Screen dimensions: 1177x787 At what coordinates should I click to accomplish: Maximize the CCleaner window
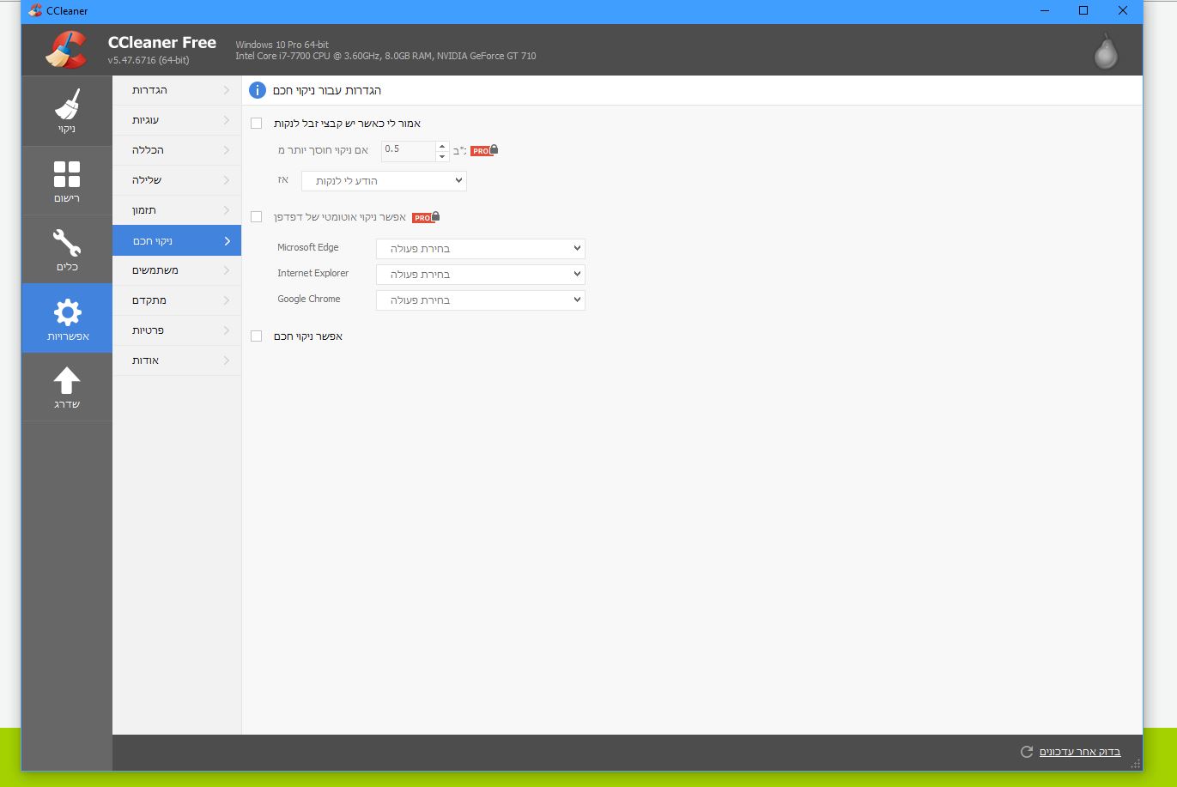pyautogui.click(x=1083, y=11)
